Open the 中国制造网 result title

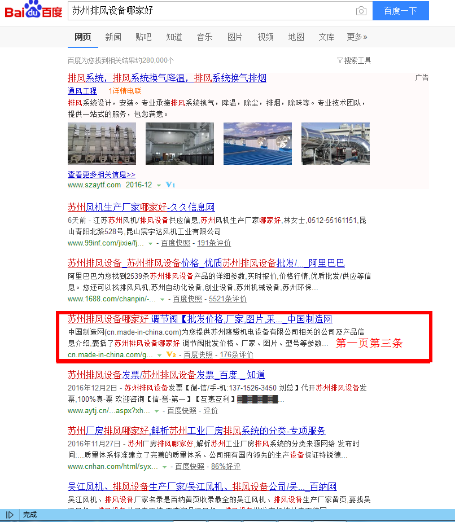click(x=200, y=319)
